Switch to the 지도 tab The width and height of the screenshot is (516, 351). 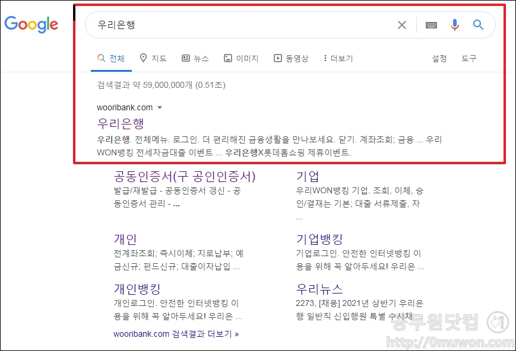(x=153, y=59)
